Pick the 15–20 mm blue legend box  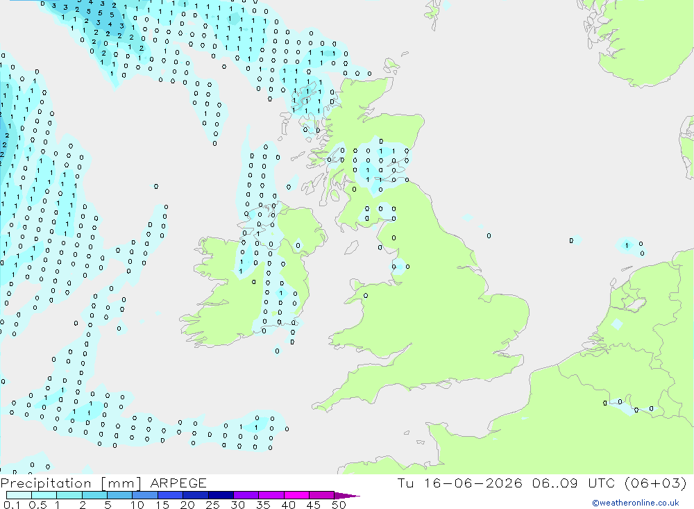click(171, 495)
